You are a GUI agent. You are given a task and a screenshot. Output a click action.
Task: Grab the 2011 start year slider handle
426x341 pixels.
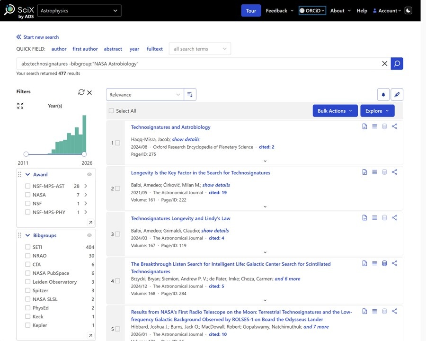(x=26, y=154)
